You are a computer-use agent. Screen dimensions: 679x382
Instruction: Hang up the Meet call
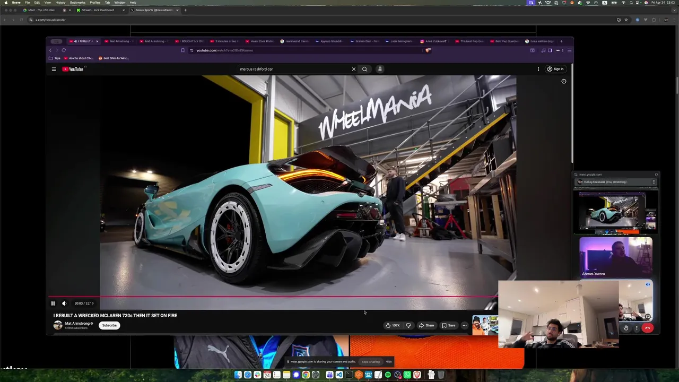point(648,328)
